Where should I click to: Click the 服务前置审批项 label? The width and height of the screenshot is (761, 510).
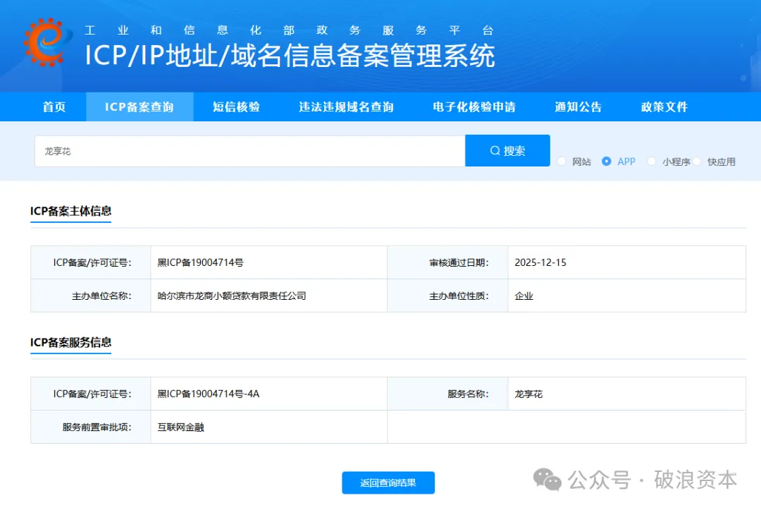pos(97,427)
